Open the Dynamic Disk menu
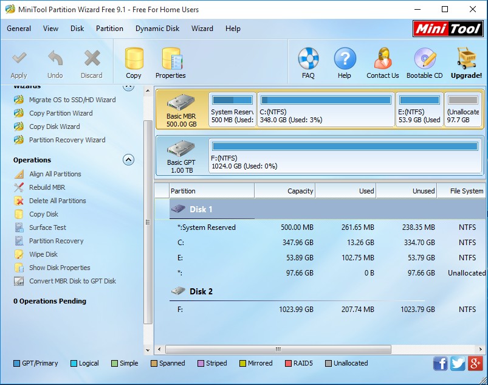Viewport: 488px width, 385px height. 157,29
